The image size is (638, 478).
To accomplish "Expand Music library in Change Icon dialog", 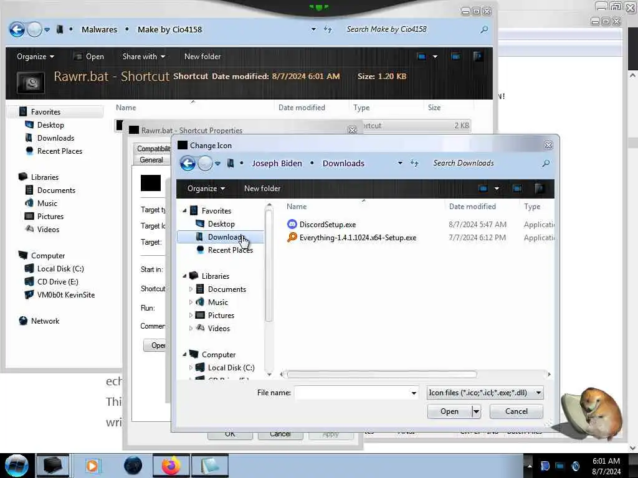I will 191,302.
